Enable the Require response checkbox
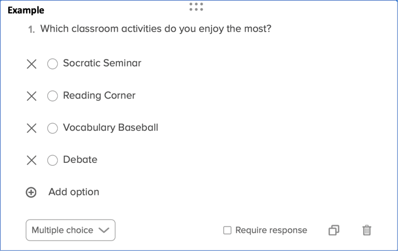Screen dimensions: 398x251 click(x=228, y=231)
